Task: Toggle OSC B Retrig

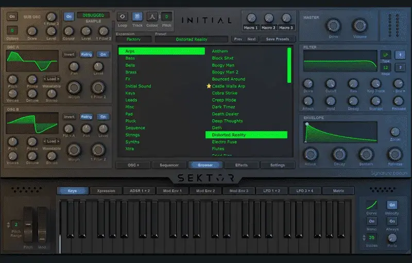Action: point(87,116)
